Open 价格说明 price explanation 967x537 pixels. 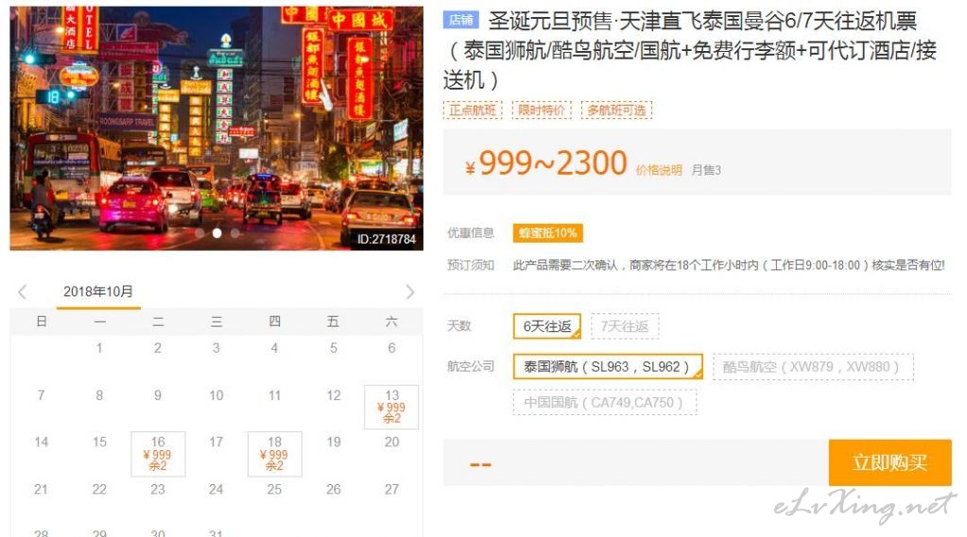point(659,170)
